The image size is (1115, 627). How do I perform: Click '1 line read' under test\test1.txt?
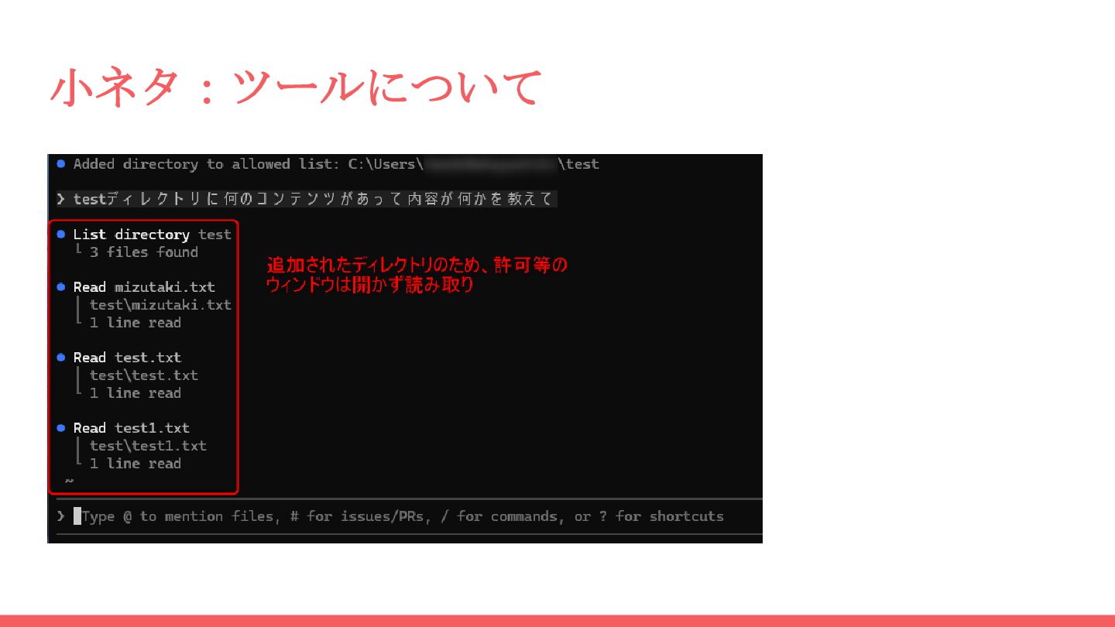point(136,464)
